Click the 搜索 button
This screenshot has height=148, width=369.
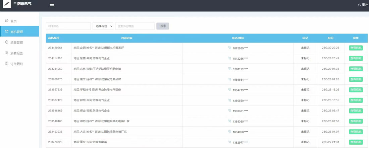coord(163,26)
